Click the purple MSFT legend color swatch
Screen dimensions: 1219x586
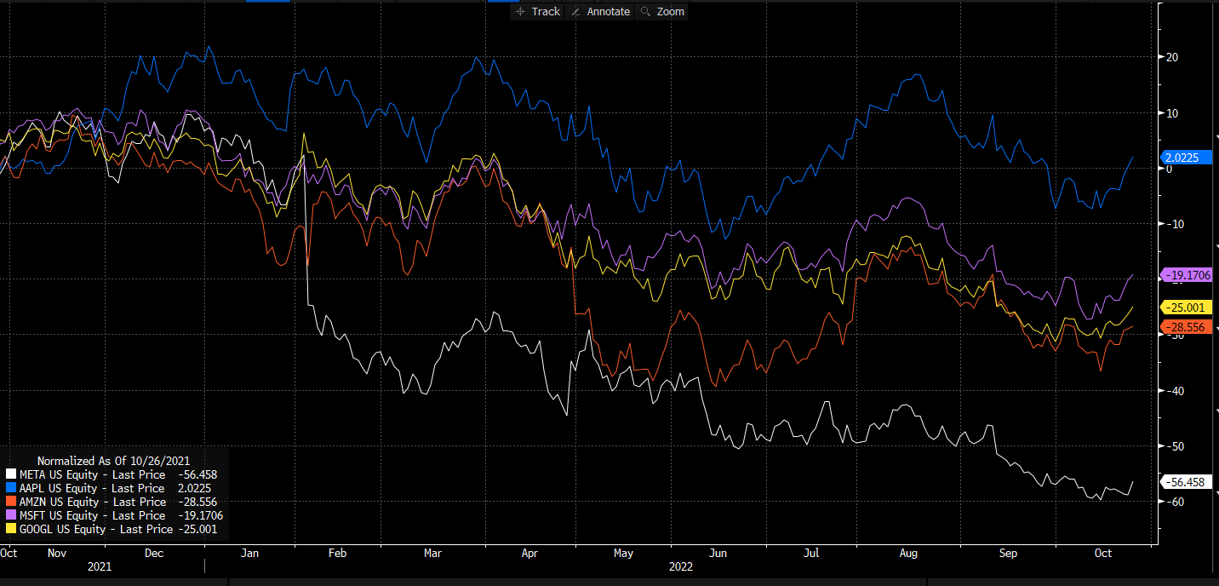pos(10,515)
